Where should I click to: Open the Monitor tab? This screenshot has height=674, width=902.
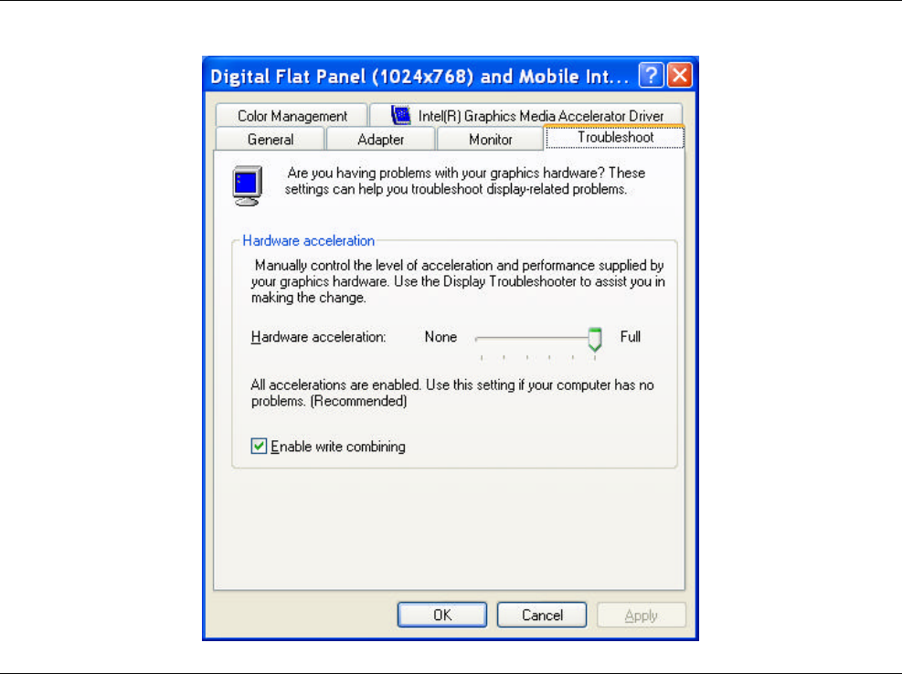[x=490, y=139]
